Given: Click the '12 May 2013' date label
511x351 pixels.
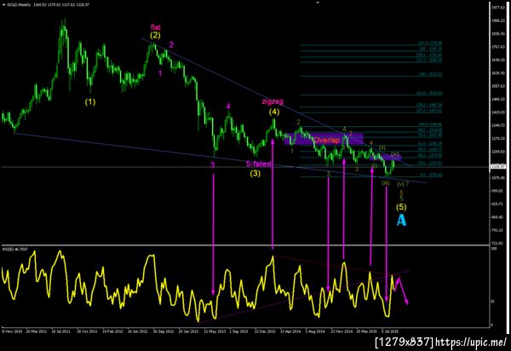Looking at the screenshot, I should click(x=215, y=331).
